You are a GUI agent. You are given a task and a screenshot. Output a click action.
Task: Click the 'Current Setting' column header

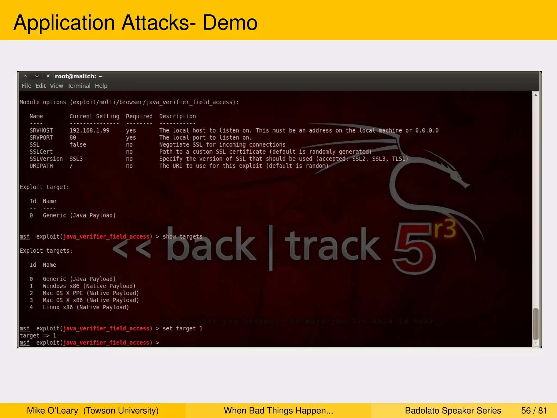coord(94,116)
